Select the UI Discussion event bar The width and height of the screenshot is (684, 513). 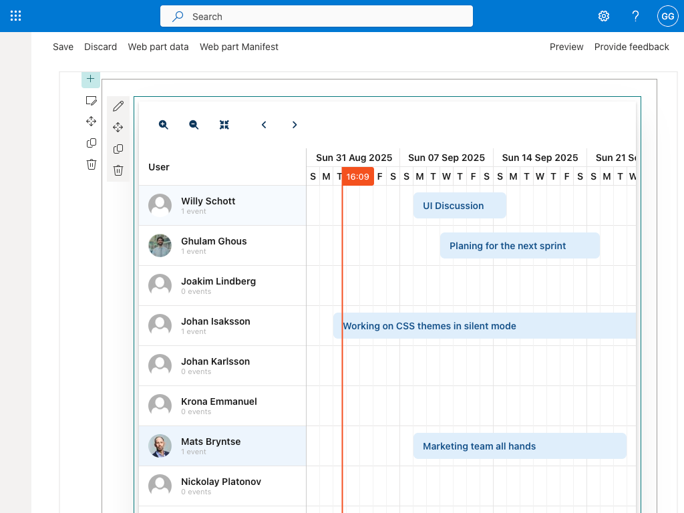click(x=460, y=205)
